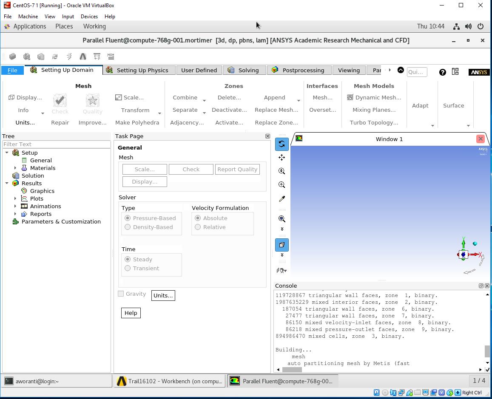
Task: Select Absolute velocity formulation
Action: tap(198, 218)
